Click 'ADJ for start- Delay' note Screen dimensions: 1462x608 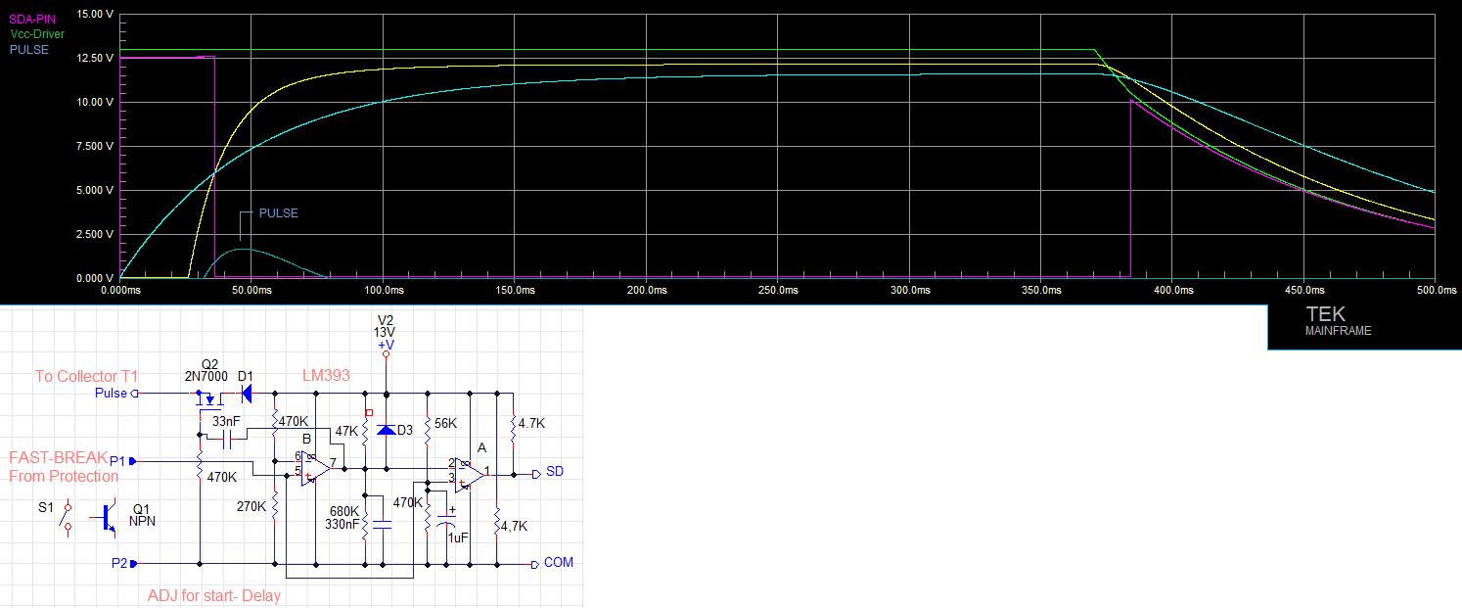coord(214,596)
